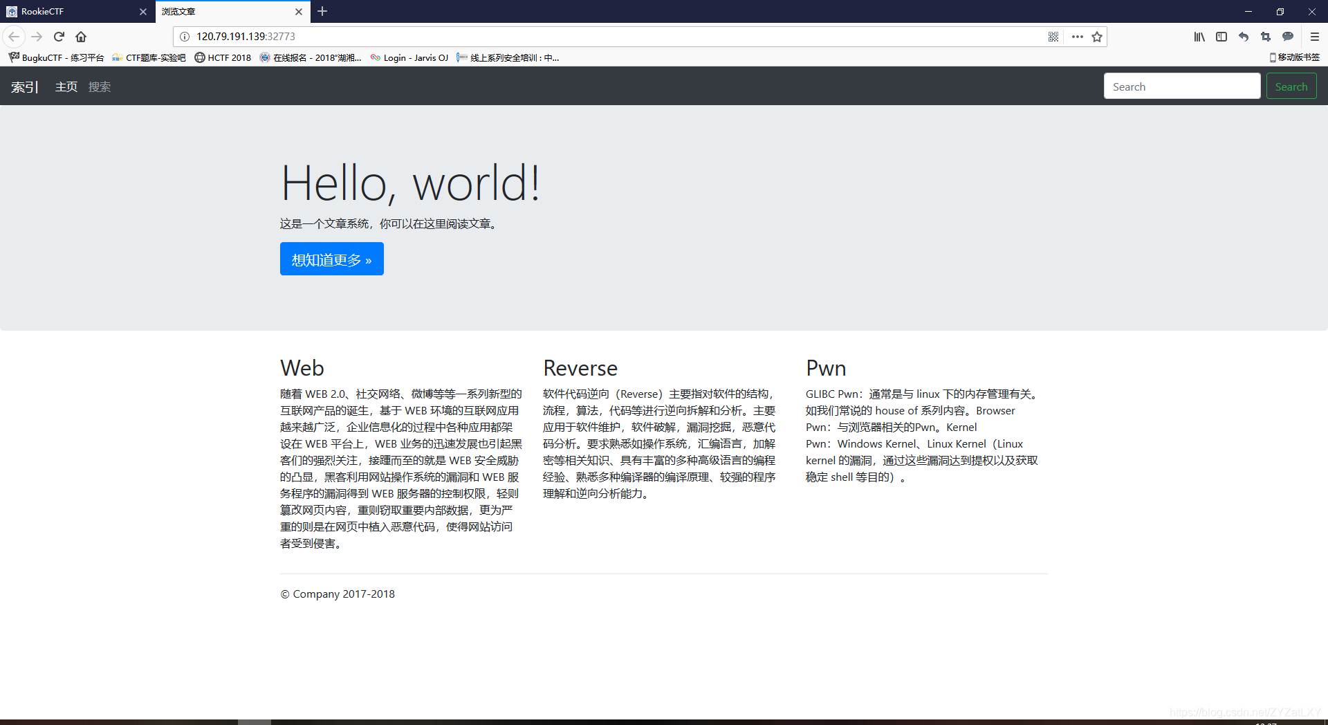Open 在线报名 - 2018"湖湘 bookmark
The width and height of the screenshot is (1328, 725).
(x=311, y=57)
